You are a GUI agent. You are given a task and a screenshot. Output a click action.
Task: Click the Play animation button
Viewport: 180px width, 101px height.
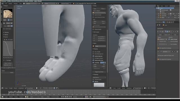(x=67, y=97)
